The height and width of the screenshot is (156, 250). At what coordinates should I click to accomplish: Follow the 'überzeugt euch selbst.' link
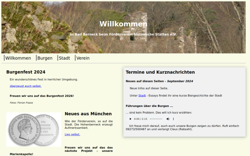[25, 86]
